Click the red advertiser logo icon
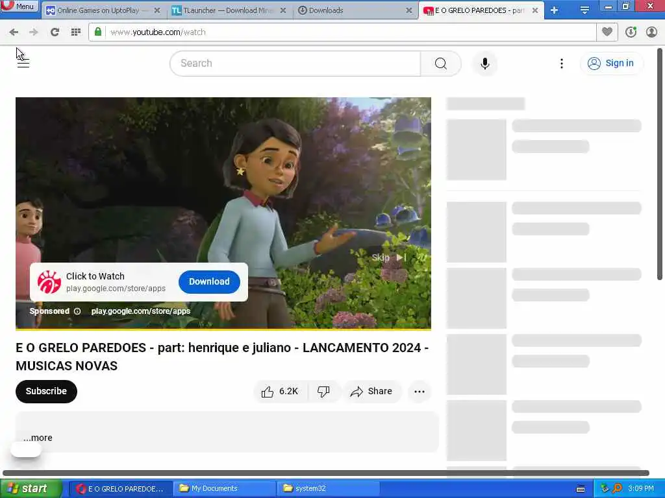Screen dimensions: 665x498 pos(49,282)
